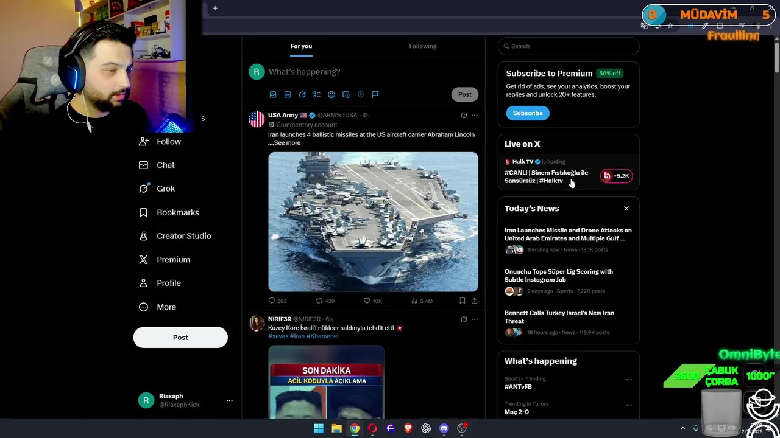Click the Subscribe button for Premium
Screen dimensions: 780x438
pos(528,113)
